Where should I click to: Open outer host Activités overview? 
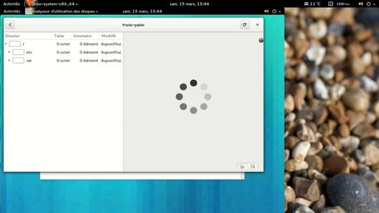(12, 4)
